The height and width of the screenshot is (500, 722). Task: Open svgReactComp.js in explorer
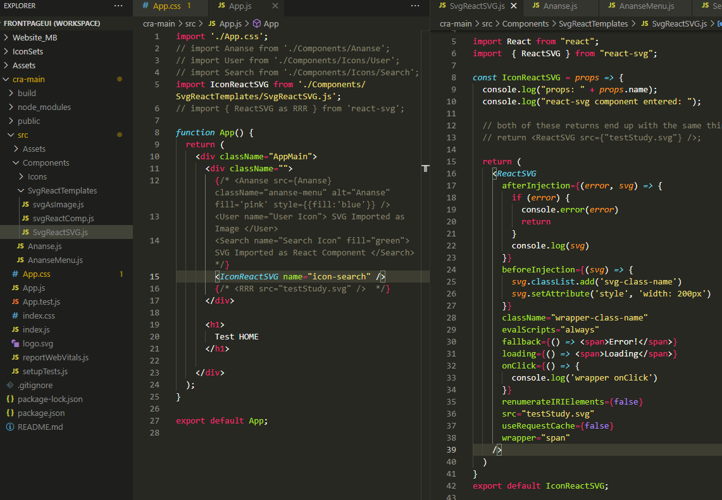coord(66,219)
